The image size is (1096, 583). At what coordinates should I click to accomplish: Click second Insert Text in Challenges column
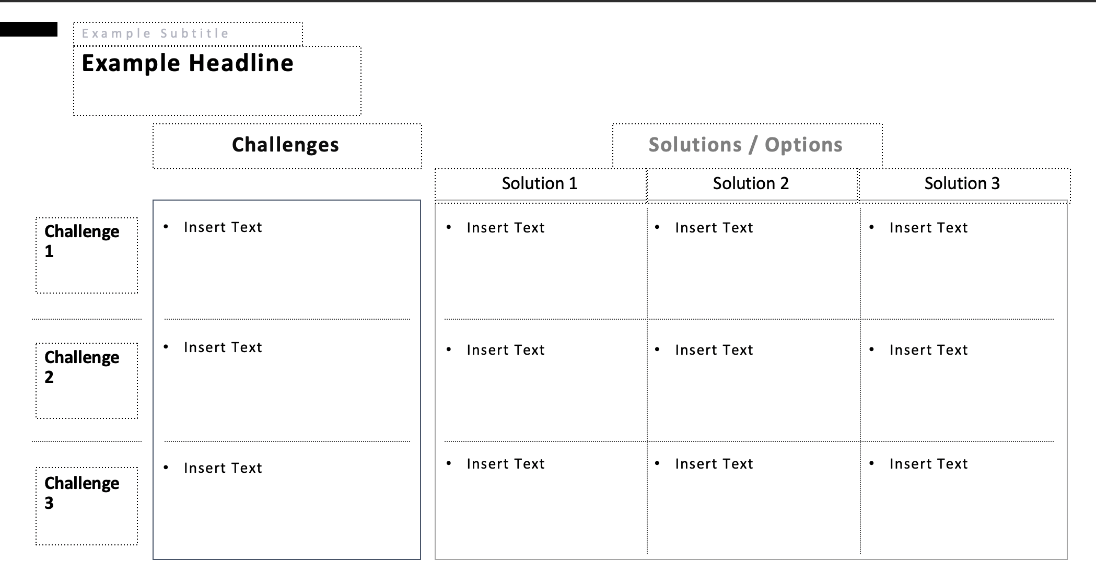[x=223, y=347]
